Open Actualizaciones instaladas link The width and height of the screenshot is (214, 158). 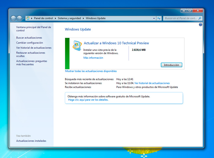point(31,141)
